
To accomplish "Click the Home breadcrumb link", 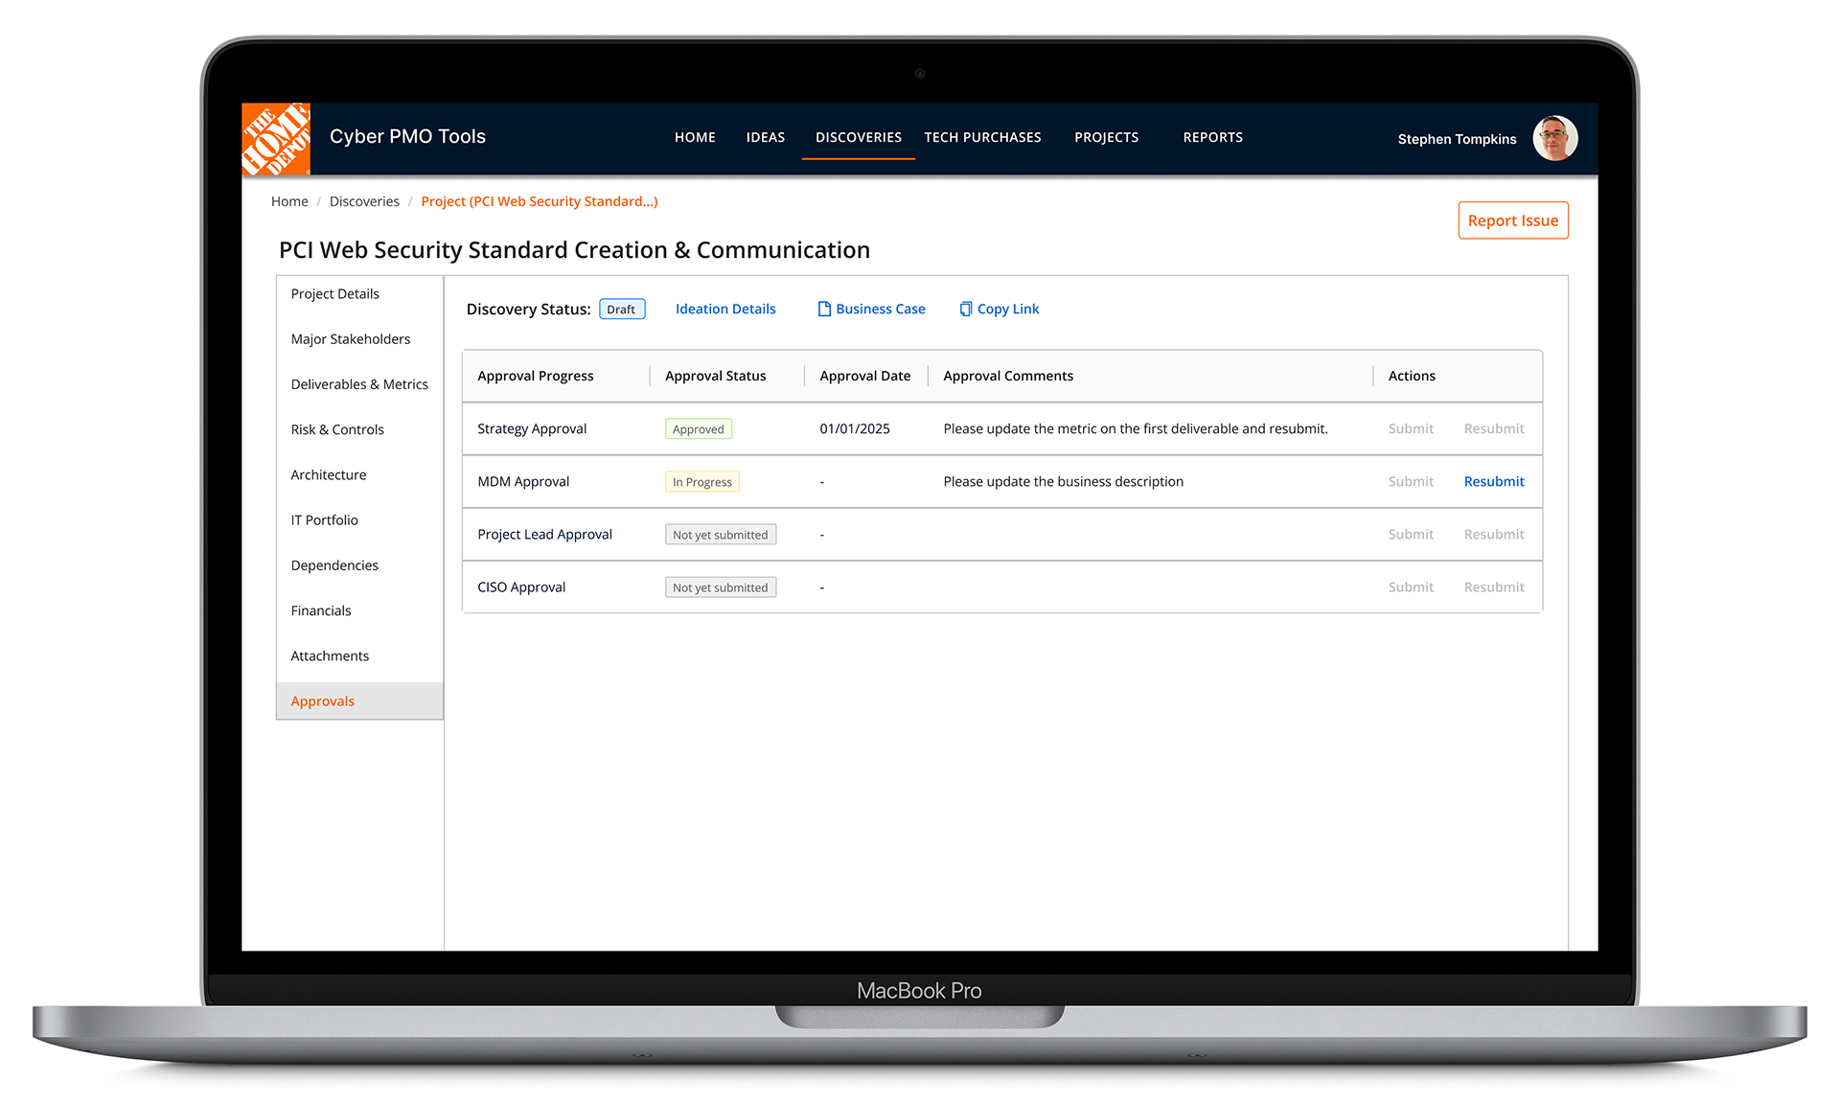I will pyautogui.click(x=289, y=201).
